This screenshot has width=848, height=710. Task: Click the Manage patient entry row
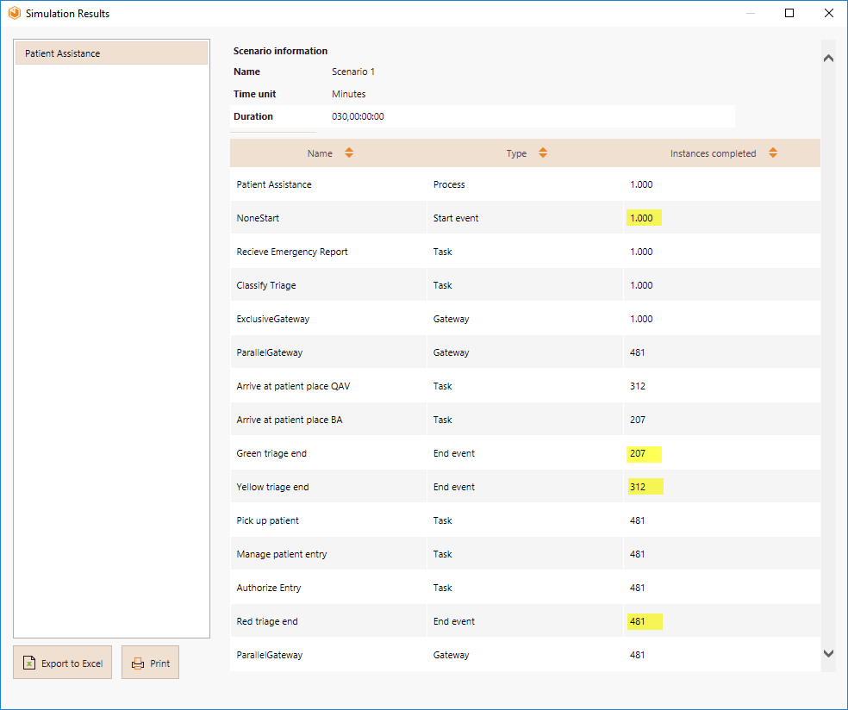tap(525, 554)
